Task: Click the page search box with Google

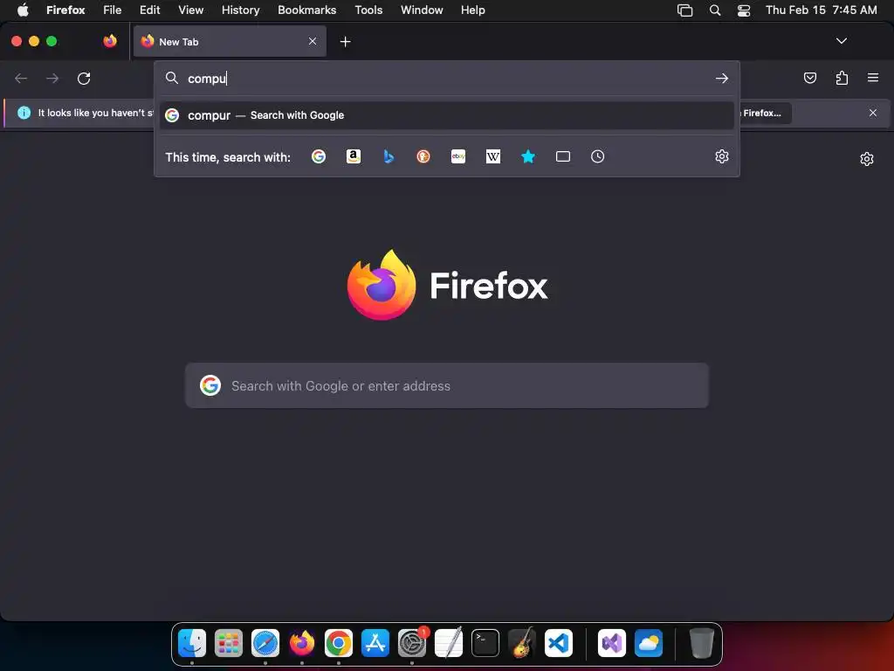Action: click(446, 385)
